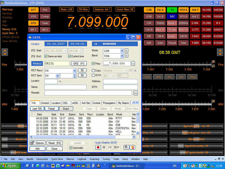
Task: Click the Speech proc. out slider
Action: (x=196, y=133)
